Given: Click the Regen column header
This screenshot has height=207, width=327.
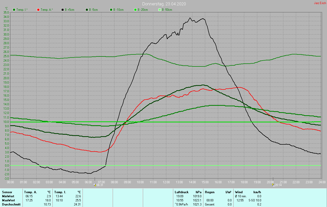Looking at the screenshot, I should (x=210, y=192).
